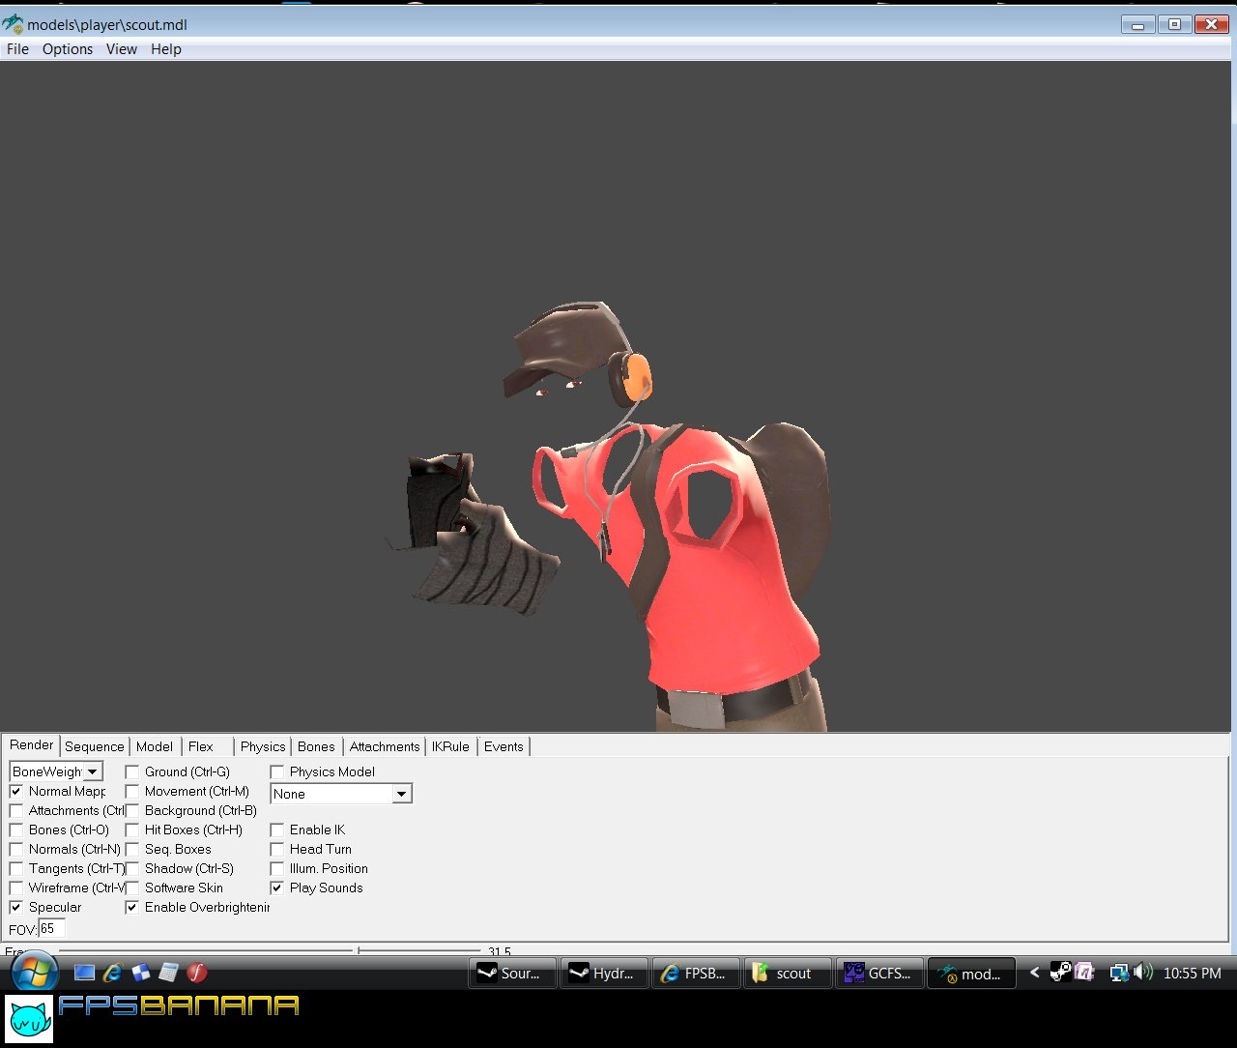The height and width of the screenshot is (1048, 1237).
Task: Switch to the Events tab
Action: pyautogui.click(x=503, y=746)
